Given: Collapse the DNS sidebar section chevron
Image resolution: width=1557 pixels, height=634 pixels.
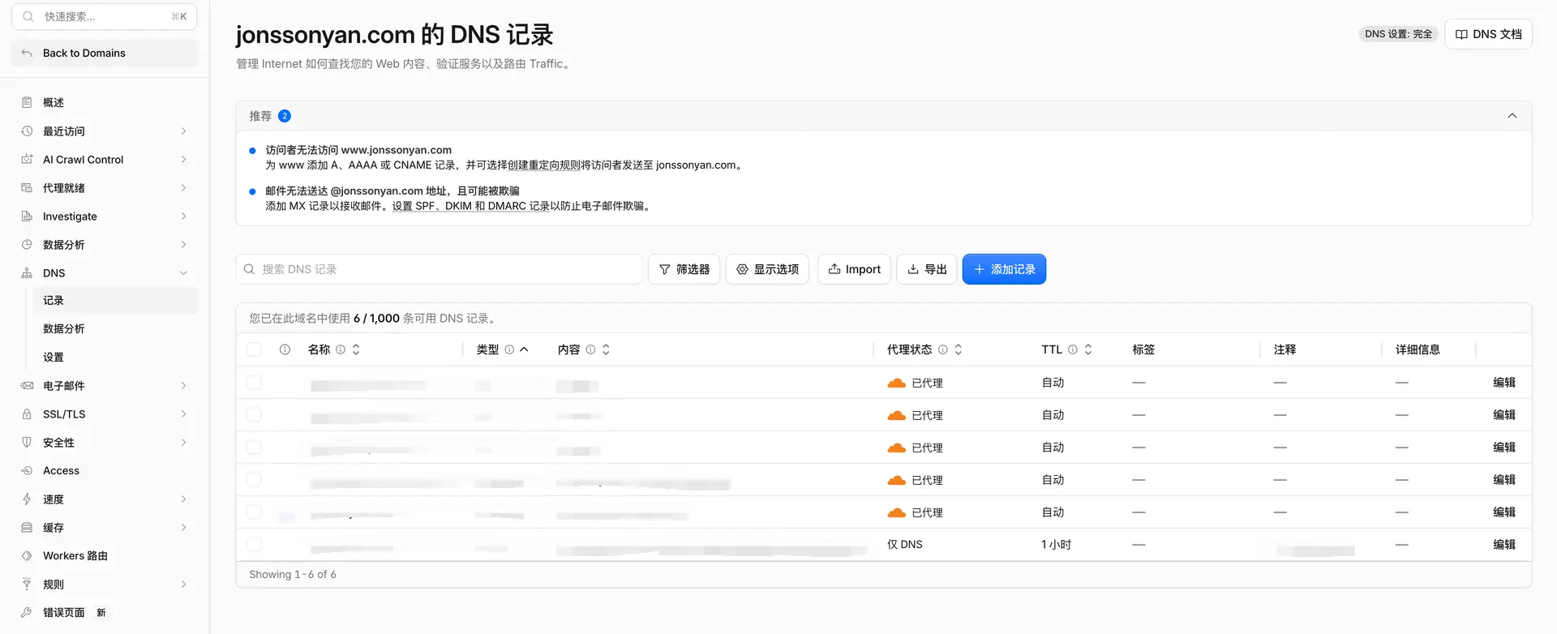Looking at the screenshot, I should [184, 273].
